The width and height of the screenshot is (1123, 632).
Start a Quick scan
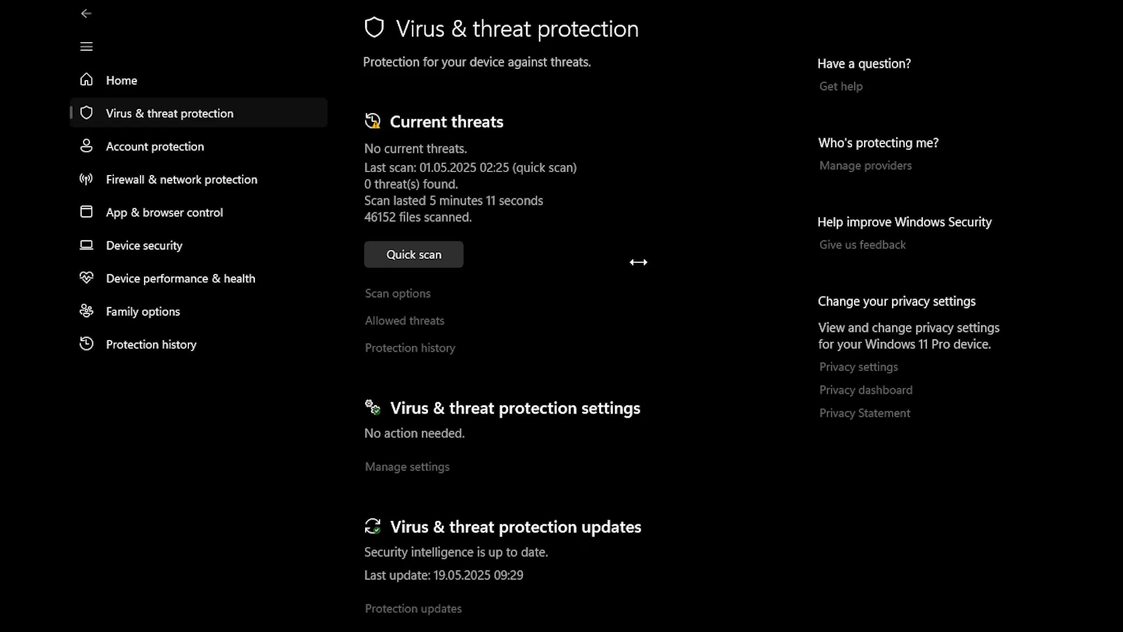[x=414, y=255]
